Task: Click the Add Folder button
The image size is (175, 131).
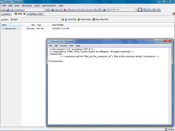Action: (x=84, y=19)
